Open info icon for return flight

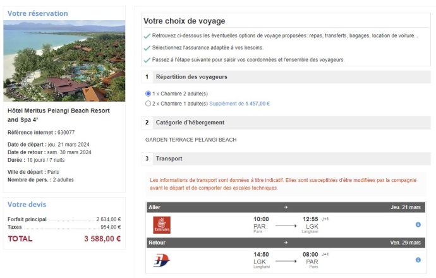point(418,260)
